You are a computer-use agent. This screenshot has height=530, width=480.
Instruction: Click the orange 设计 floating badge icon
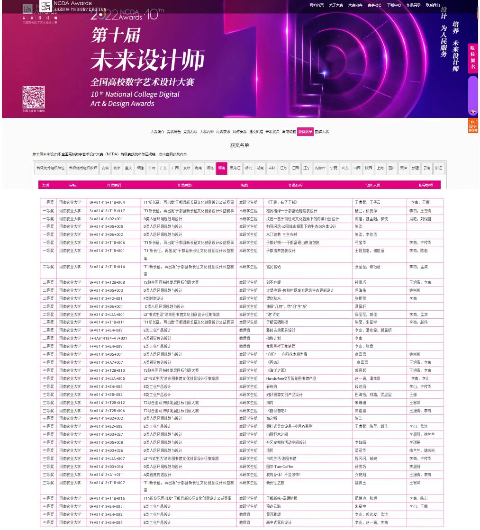pyautogui.click(x=473, y=126)
